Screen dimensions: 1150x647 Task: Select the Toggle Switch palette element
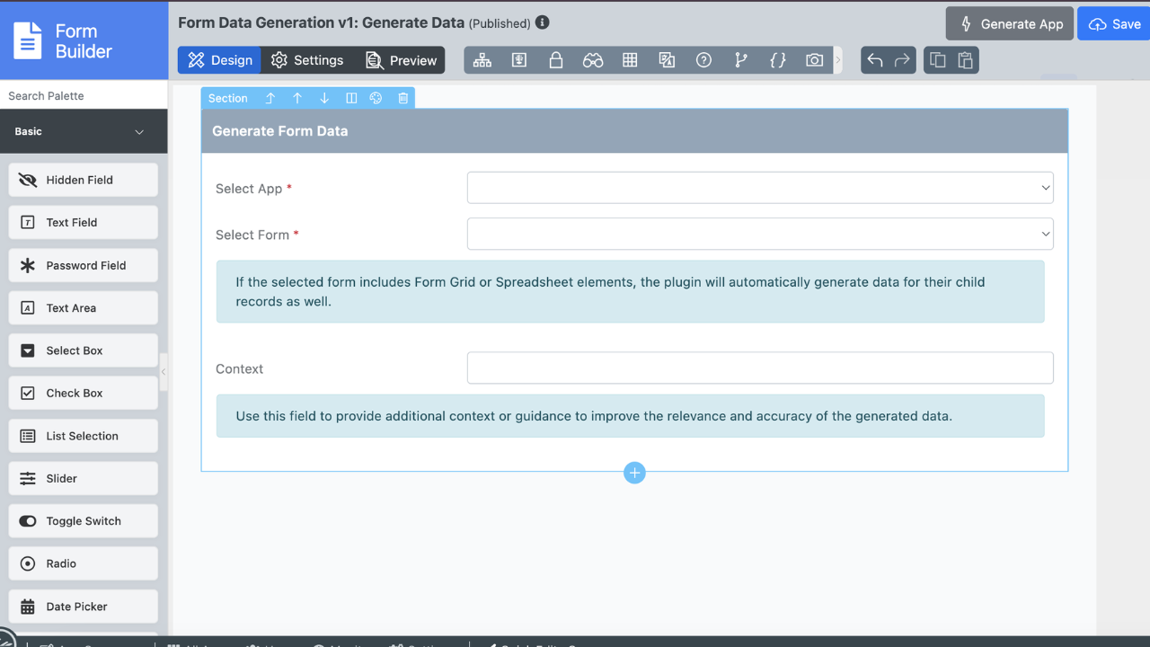pyautogui.click(x=84, y=521)
